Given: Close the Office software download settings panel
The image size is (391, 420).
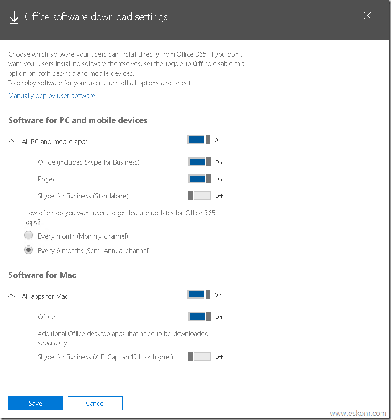Looking at the screenshot, I should coord(367,16).
